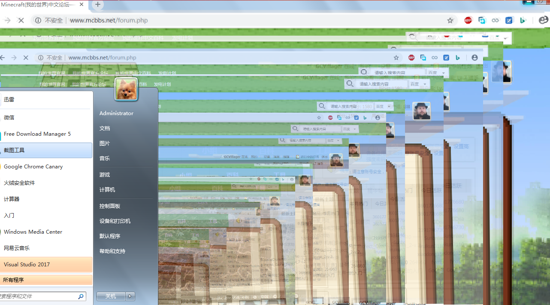
Task: Click the magnifier icon in Start menu search
Action: click(81, 296)
